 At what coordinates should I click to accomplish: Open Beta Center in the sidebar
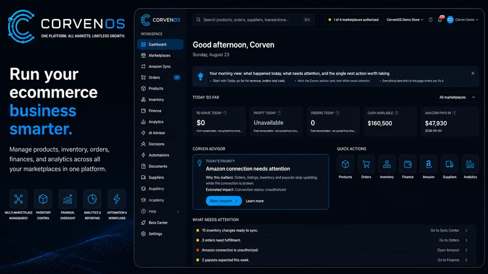coord(160,223)
